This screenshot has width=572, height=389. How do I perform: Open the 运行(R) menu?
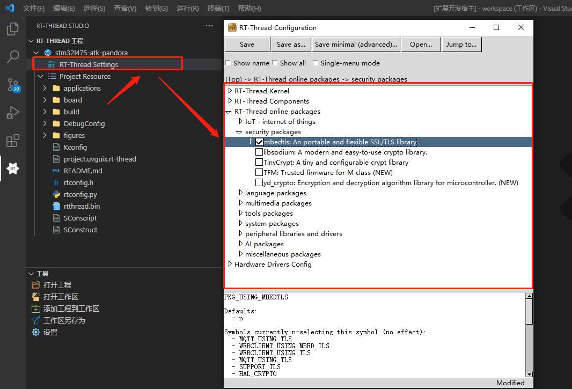click(187, 8)
